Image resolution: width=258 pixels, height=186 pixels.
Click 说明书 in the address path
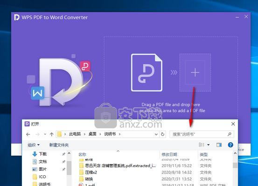coord(110,134)
